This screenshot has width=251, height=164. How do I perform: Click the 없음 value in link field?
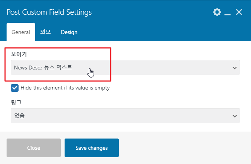coord(19,115)
